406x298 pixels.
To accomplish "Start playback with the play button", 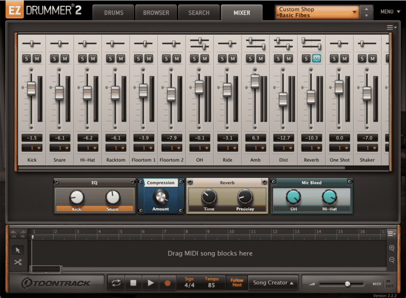I will coord(150,283).
